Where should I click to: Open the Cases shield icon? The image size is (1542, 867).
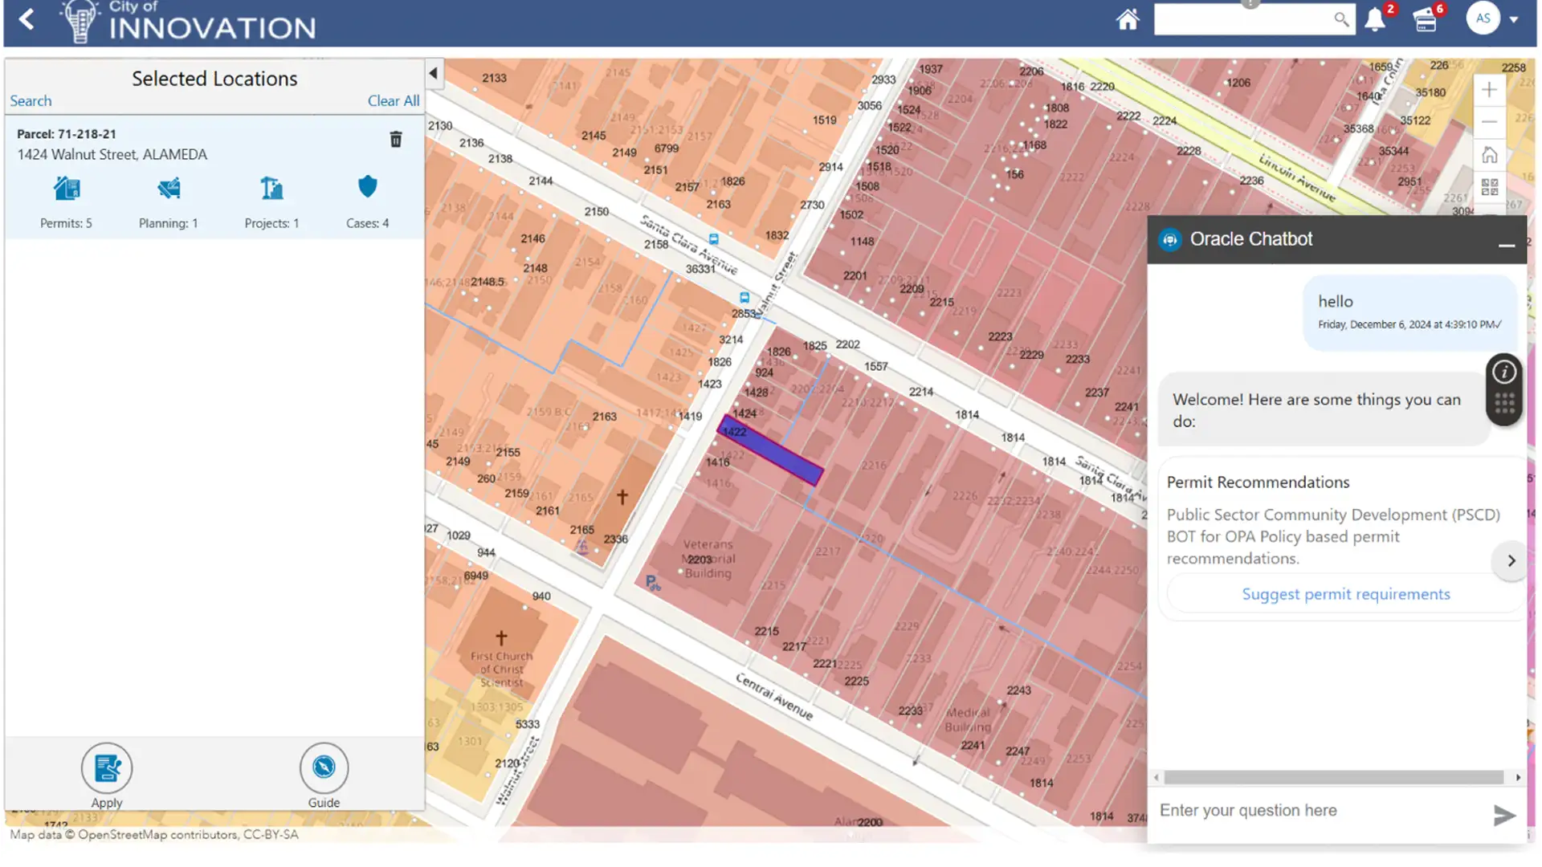368,187
